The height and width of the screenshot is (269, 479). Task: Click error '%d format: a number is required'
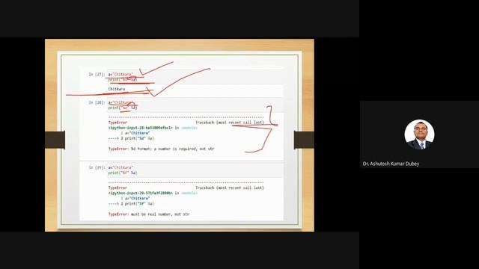[162, 149]
